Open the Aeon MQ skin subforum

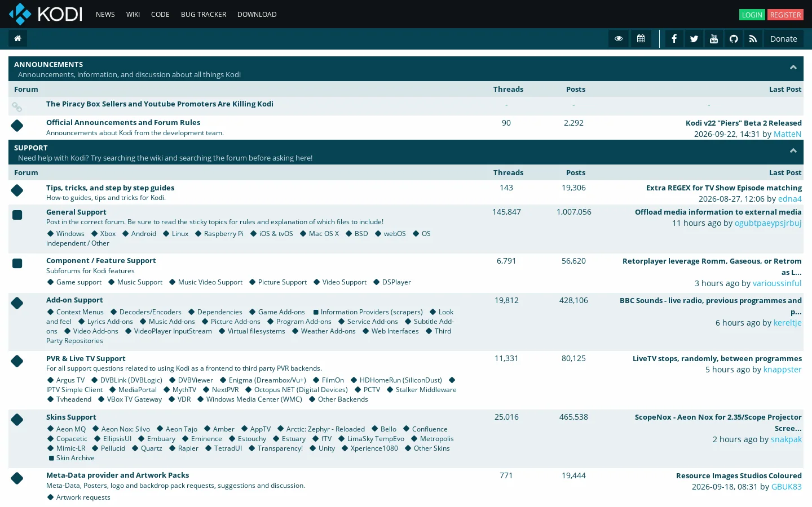pos(71,429)
